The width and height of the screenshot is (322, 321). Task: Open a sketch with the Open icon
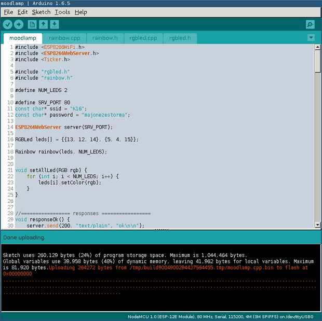pyautogui.click(x=43, y=24)
